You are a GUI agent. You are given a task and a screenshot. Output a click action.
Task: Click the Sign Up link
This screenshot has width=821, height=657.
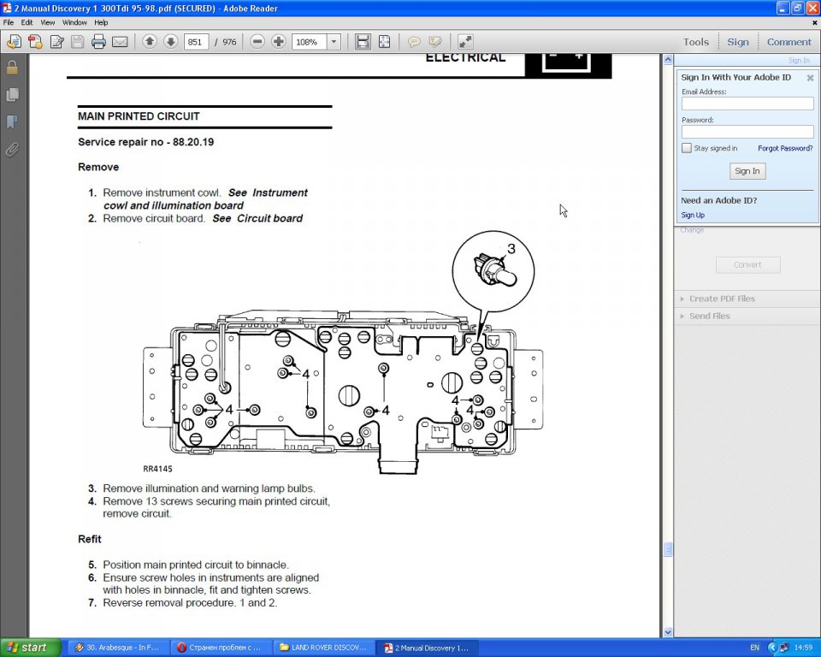pos(692,215)
